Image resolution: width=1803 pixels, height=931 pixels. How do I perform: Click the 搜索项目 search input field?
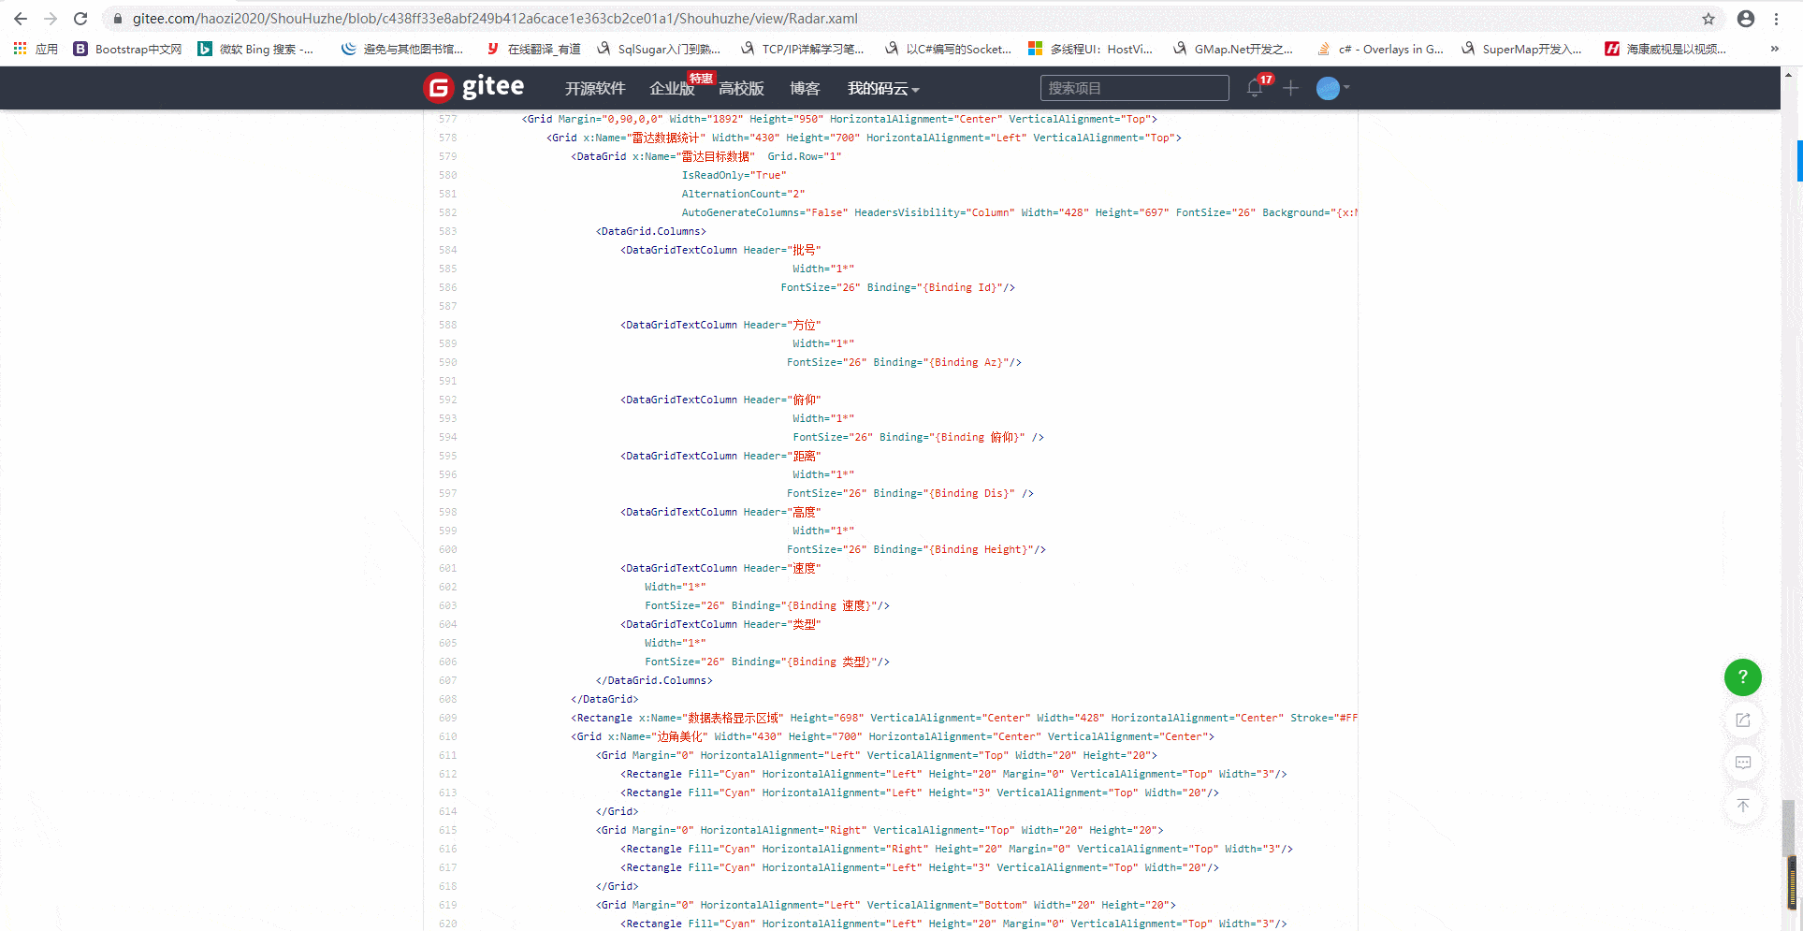coord(1133,87)
